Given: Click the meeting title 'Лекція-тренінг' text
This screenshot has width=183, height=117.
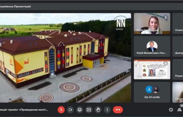Looking at the screenshot, I should pyautogui.click(x=24, y=110).
